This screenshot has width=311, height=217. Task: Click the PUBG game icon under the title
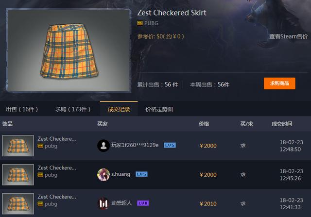coord(140,23)
